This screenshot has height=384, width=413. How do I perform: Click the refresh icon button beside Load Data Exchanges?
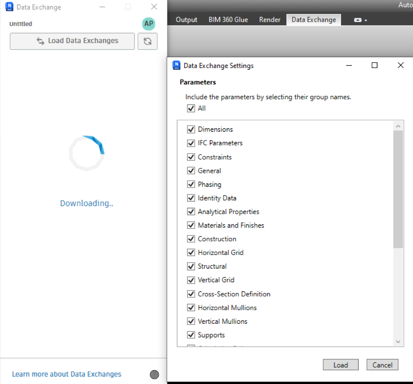coord(147,41)
